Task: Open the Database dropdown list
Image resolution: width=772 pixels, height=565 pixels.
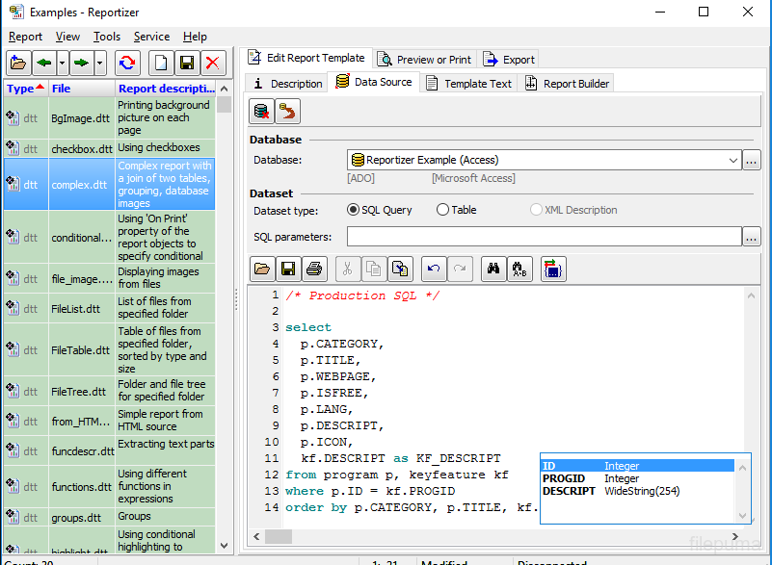Action: [732, 161]
